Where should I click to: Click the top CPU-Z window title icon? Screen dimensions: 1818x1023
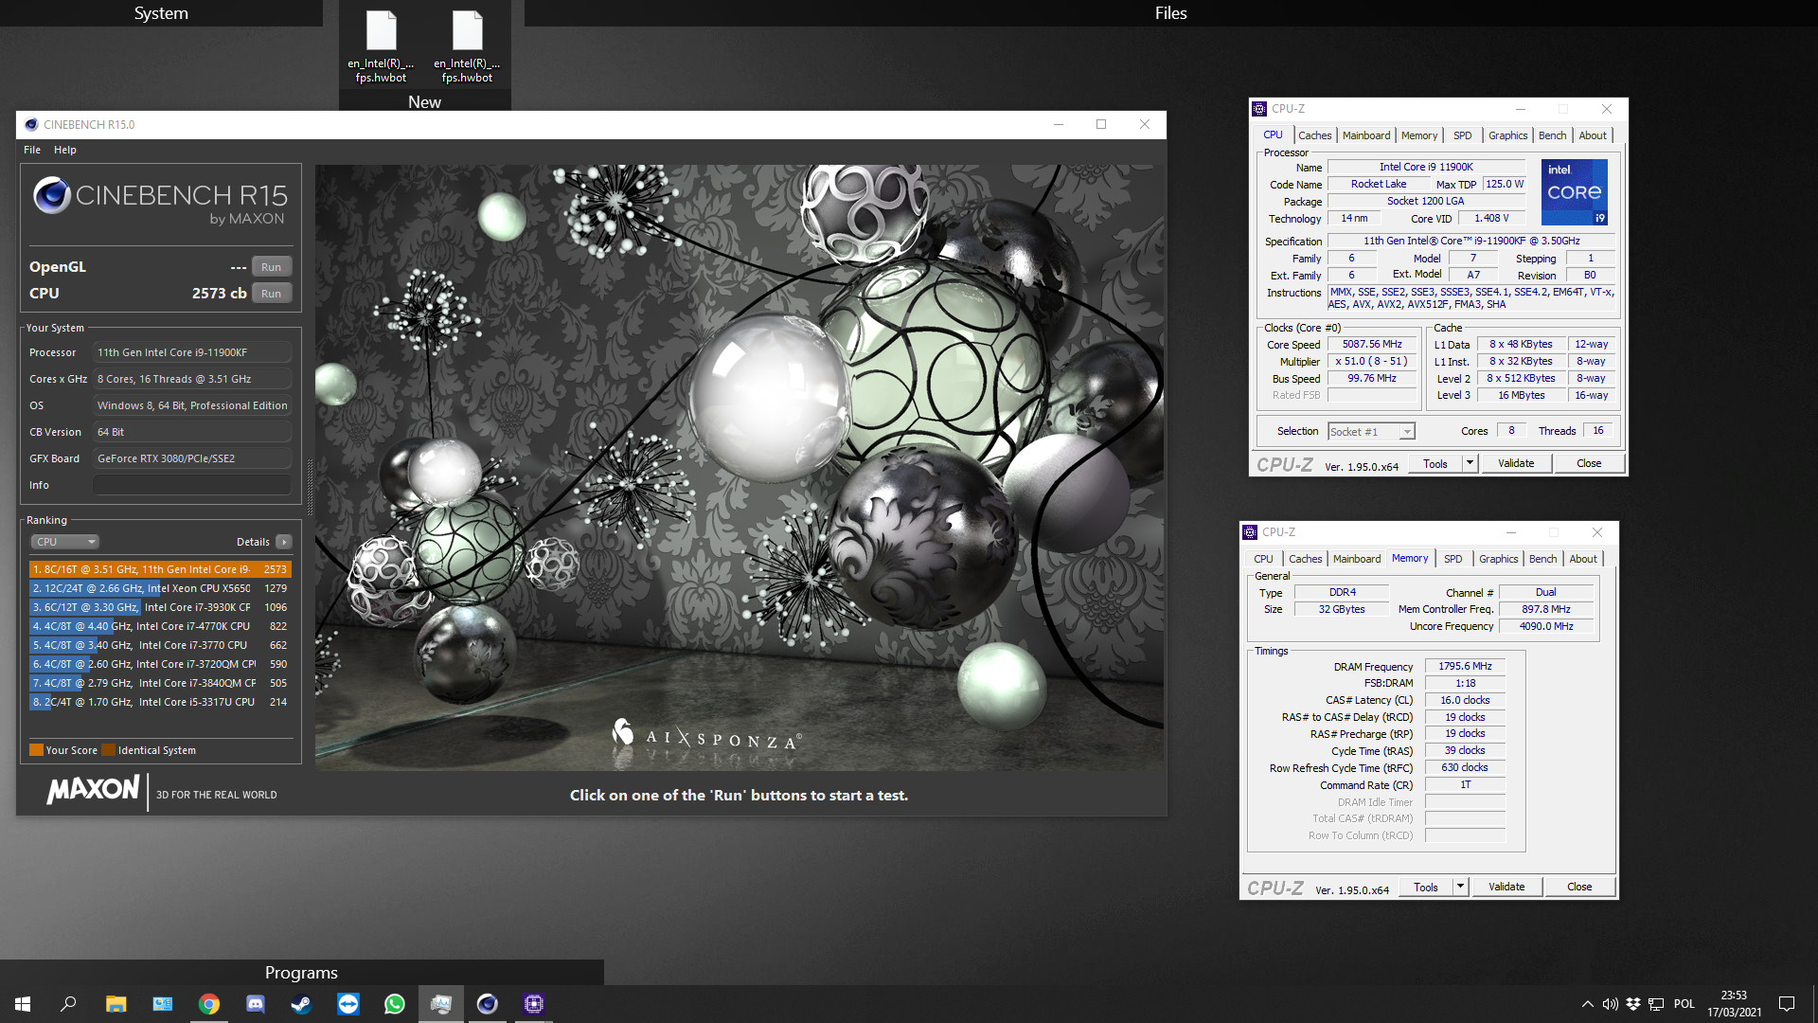(x=1259, y=109)
